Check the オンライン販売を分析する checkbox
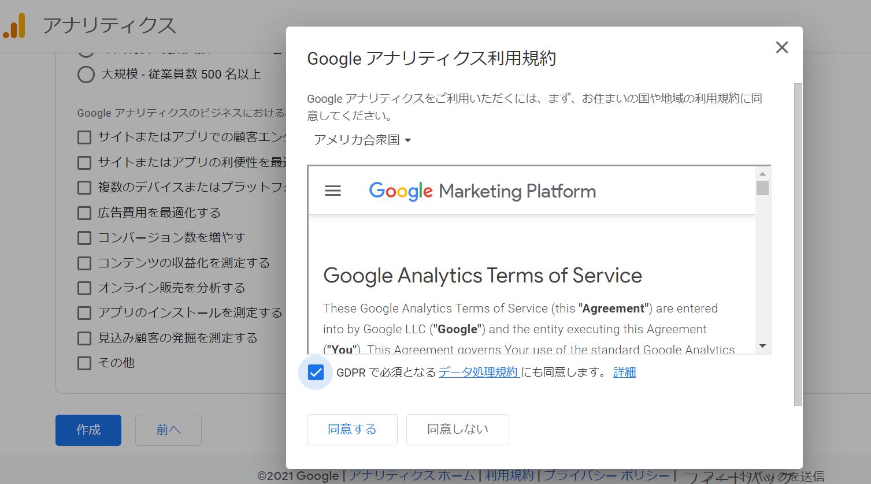This screenshot has width=871, height=484. 84,288
